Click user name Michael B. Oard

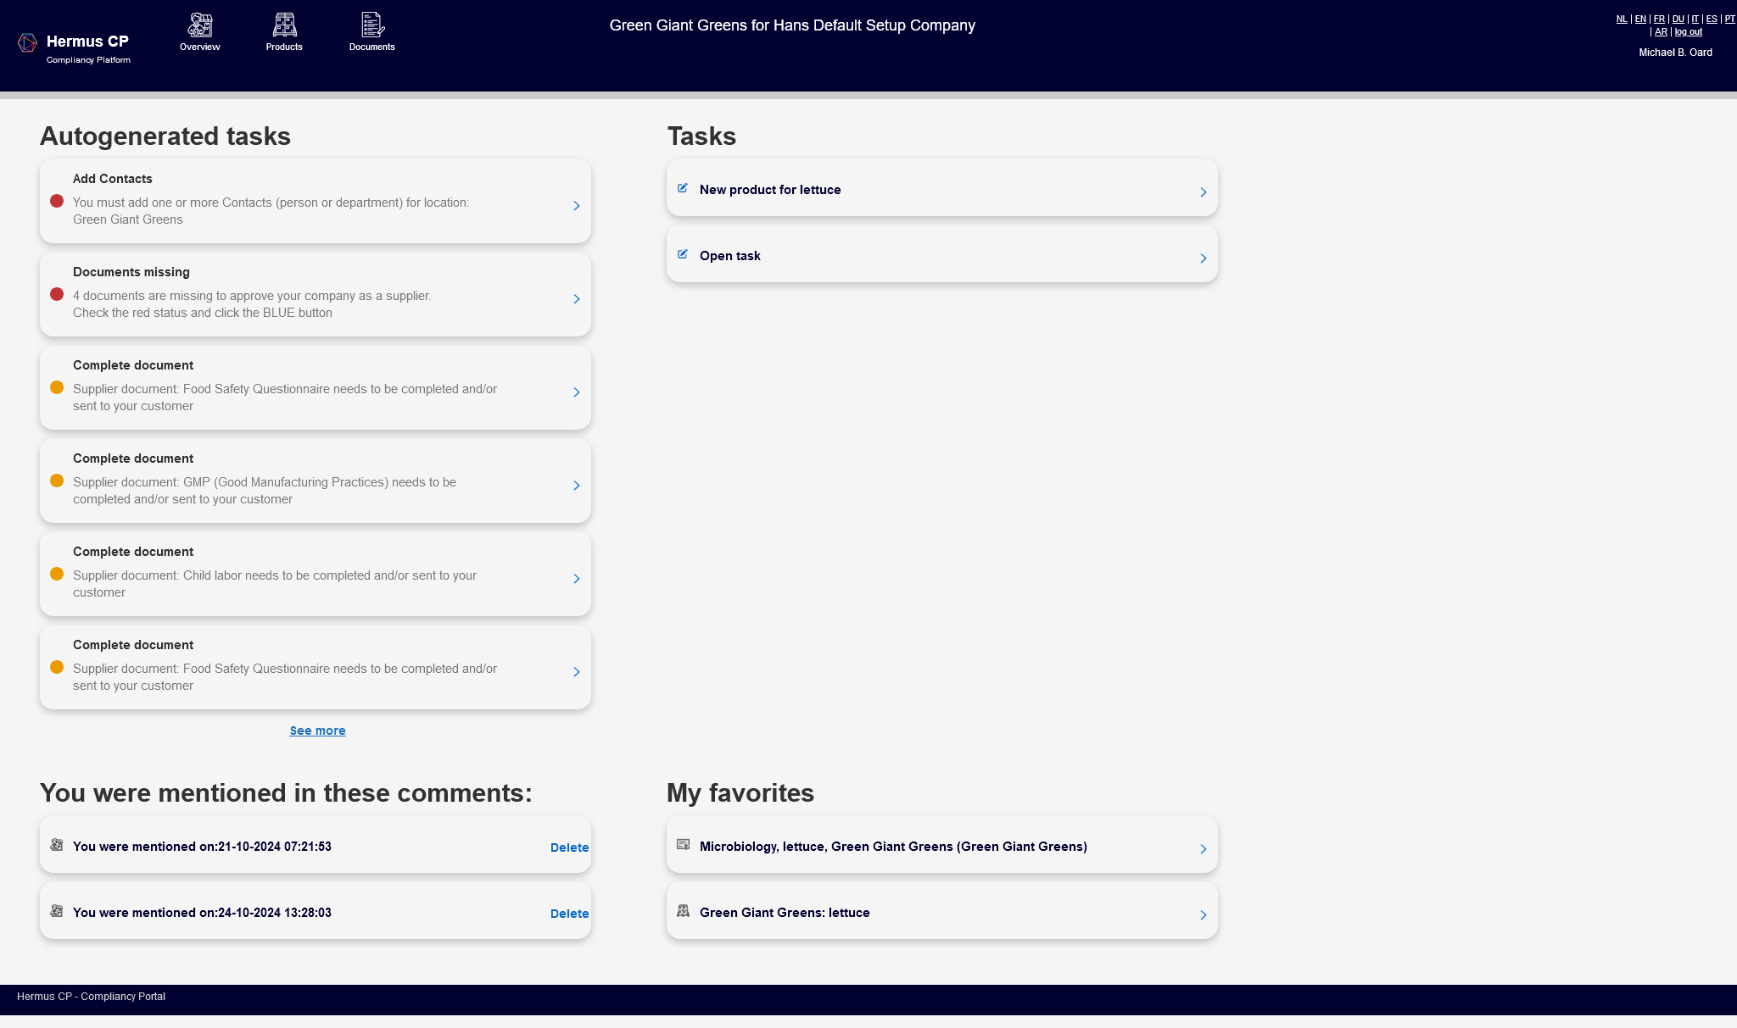pyautogui.click(x=1675, y=53)
